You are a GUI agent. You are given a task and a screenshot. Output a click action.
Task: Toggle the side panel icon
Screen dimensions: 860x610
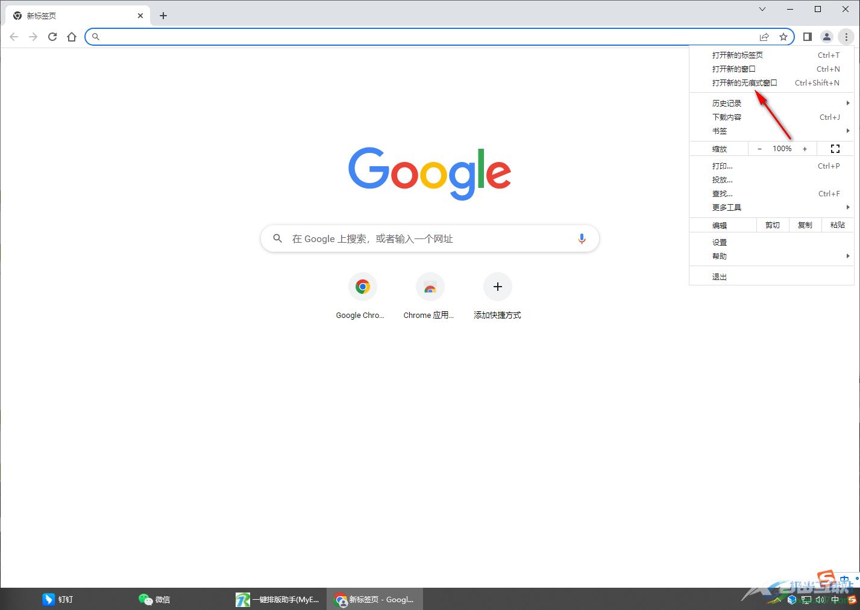808,37
